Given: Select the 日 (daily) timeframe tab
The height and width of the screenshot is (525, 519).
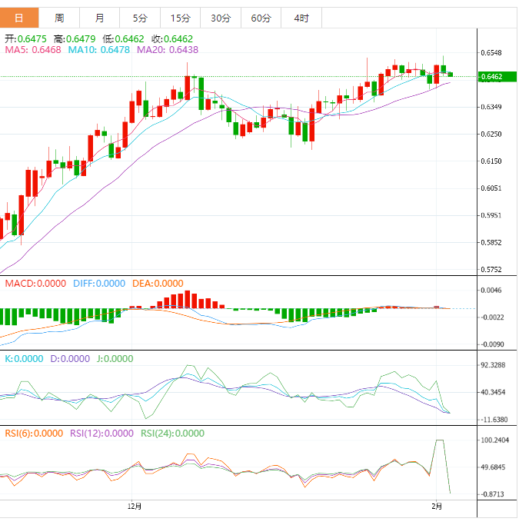Looking at the screenshot, I should coord(19,18).
